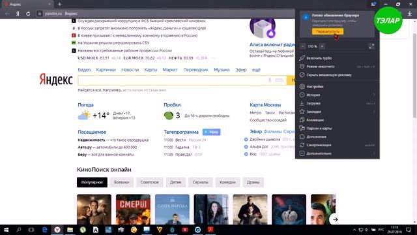This screenshot has height=235, width=417.
Task: Open Пароли и карты menu entry
Action: pos(337,128)
